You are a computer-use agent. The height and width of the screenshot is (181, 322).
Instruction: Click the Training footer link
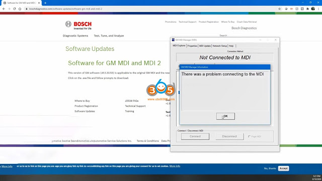[129, 111]
